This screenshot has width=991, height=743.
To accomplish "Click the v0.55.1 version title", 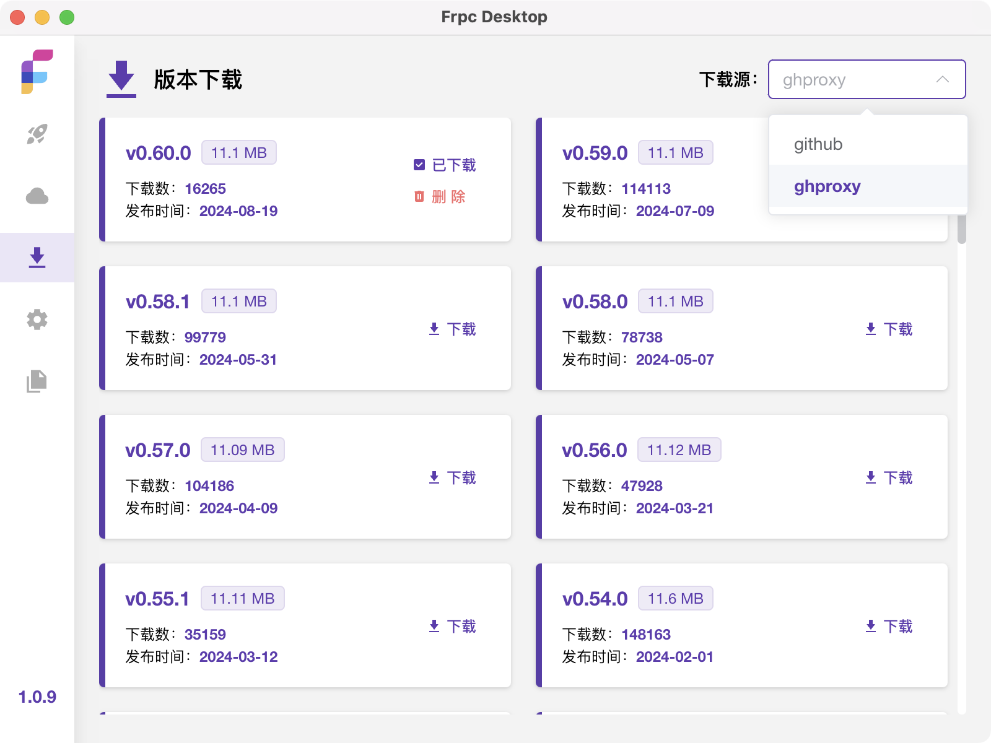I will (x=157, y=599).
